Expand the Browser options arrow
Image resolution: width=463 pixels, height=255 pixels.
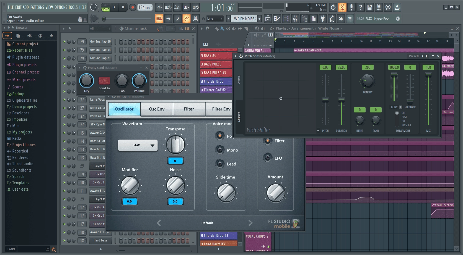[x=4, y=28]
